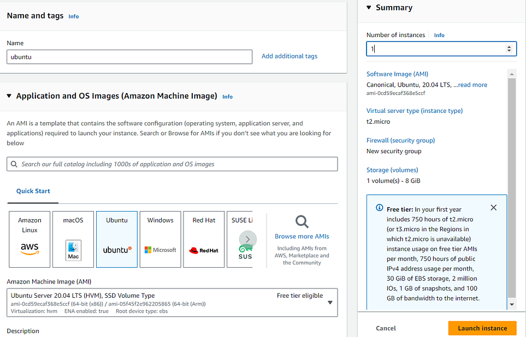Open Storage (volumes) summary link
The width and height of the screenshot is (526, 337).
tap(392, 170)
